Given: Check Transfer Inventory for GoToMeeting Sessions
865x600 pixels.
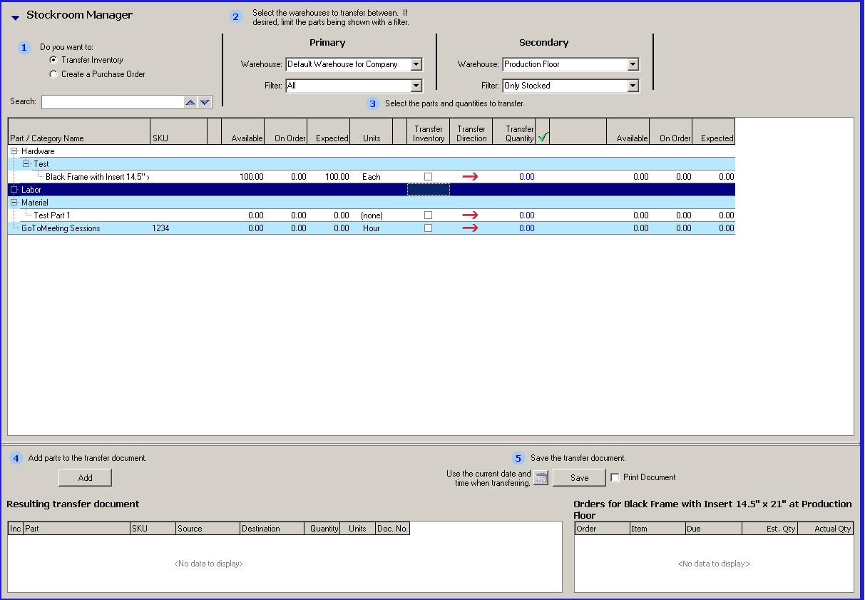Looking at the screenshot, I should pos(428,228).
